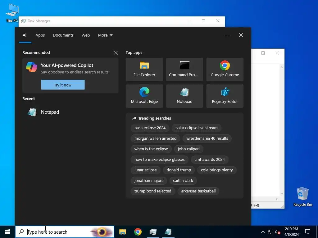Viewport: 318px width, 238px height.
Task: Switch to Notepad via taskbar icon
Action: click(168, 232)
